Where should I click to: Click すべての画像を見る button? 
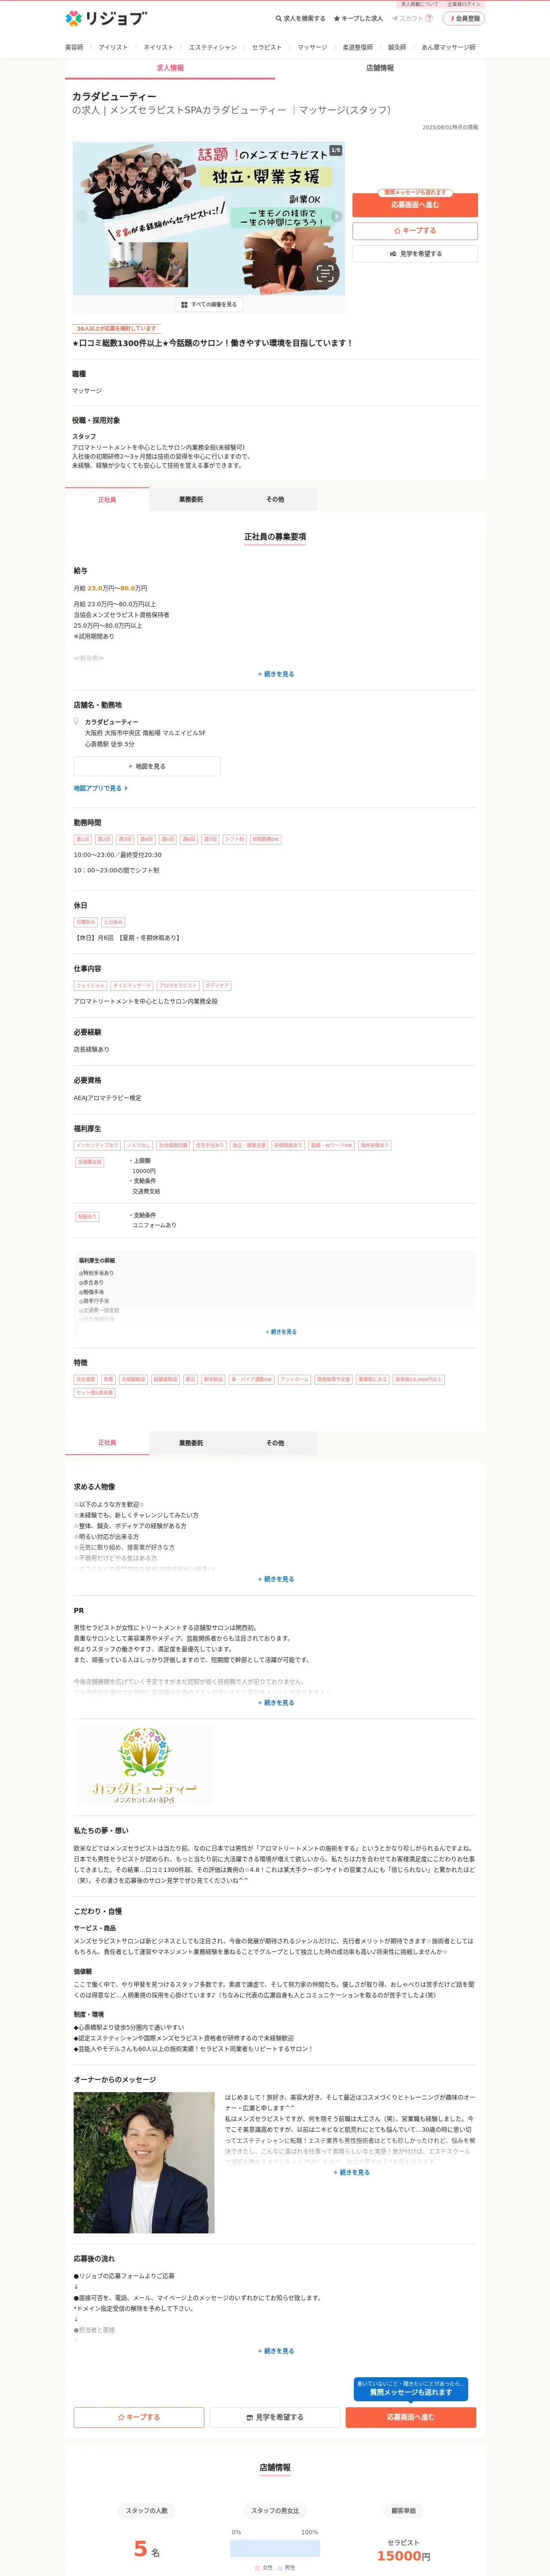[209, 304]
